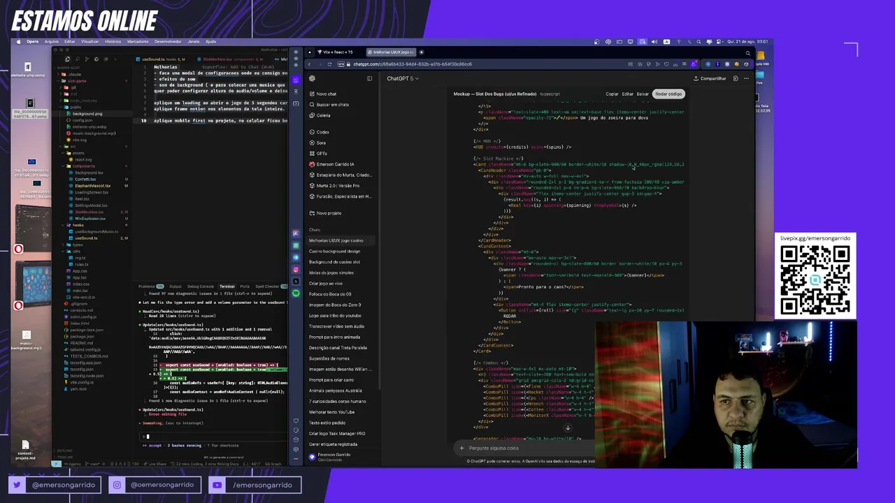Open Opera sidebar history clock icon
This screenshot has height=503, width=895.
[296, 430]
